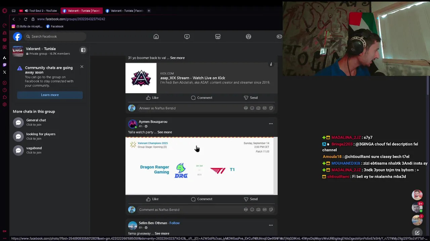Open X (Twitter) in the Opera sidebar

(x=4, y=72)
